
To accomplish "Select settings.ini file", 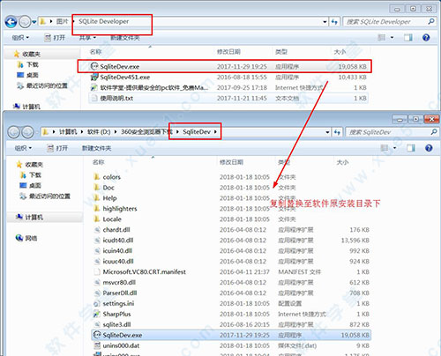I will [231, 304].
